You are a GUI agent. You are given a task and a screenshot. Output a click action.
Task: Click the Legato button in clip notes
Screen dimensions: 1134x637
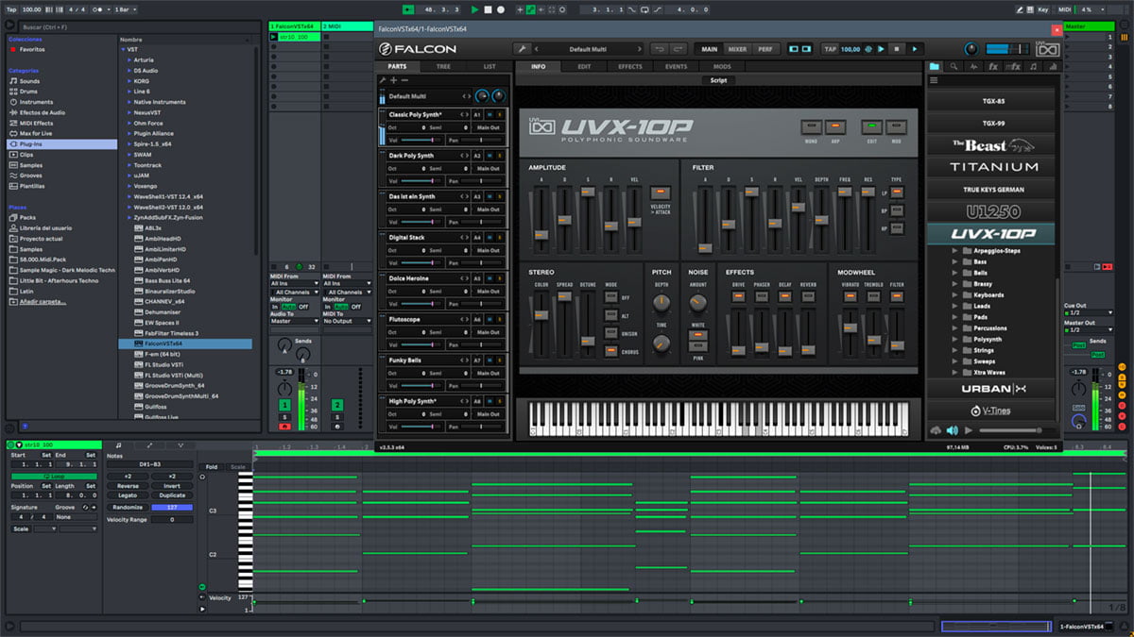[128, 495]
